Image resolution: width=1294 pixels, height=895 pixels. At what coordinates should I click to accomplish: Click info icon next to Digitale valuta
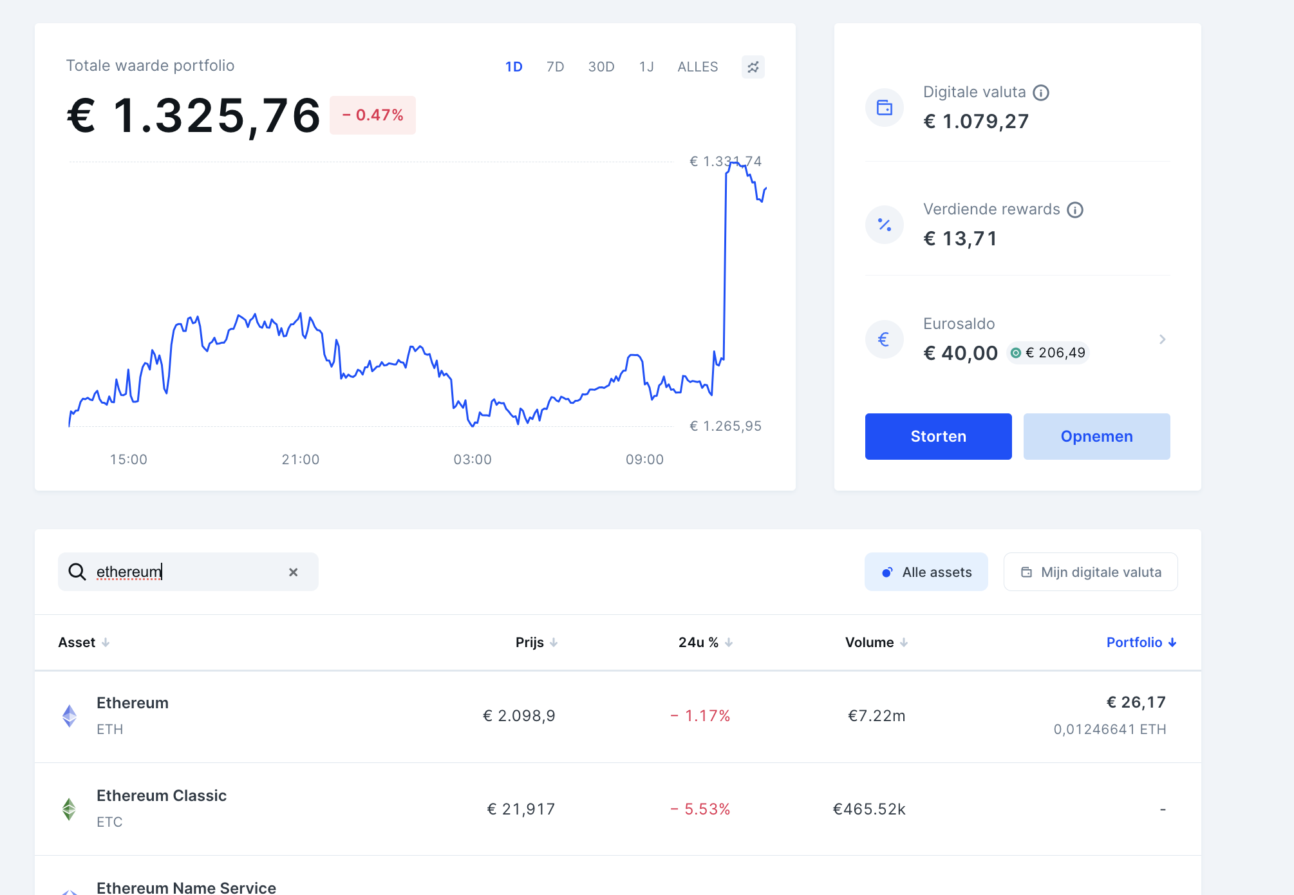click(x=1041, y=93)
